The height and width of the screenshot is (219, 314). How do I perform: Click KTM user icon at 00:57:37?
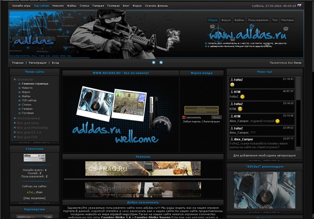coord(232,92)
